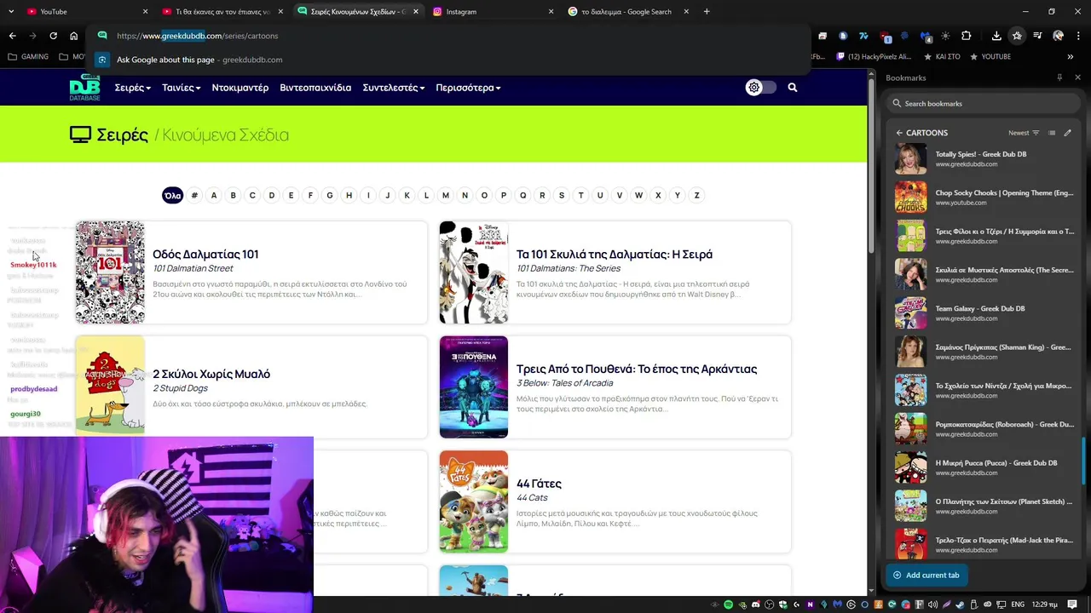Image resolution: width=1091 pixels, height=613 pixels.
Task: Toggle the dark mode switch in the navbar
Action: (x=761, y=88)
